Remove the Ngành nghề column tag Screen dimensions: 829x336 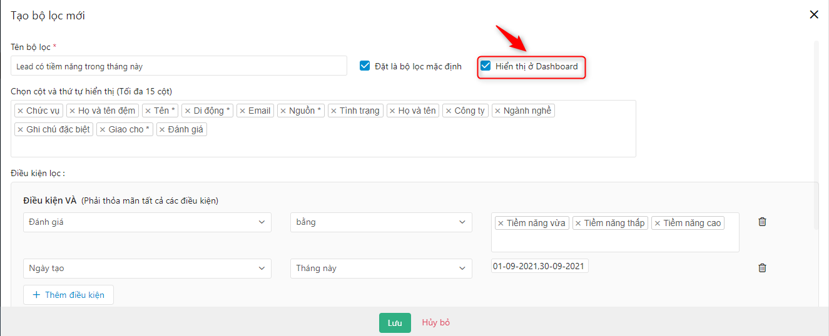pos(497,111)
